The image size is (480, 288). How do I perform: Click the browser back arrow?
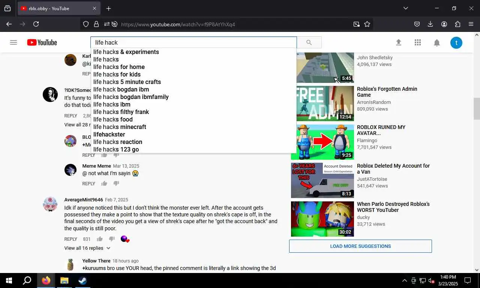click(9, 24)
